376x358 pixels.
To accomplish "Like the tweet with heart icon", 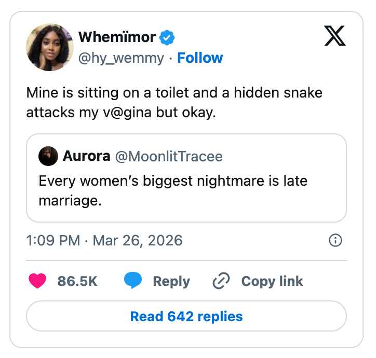I will [x=37, y=281].
